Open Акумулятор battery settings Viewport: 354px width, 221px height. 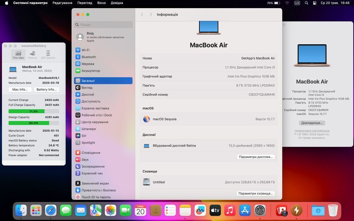point(103,71)
